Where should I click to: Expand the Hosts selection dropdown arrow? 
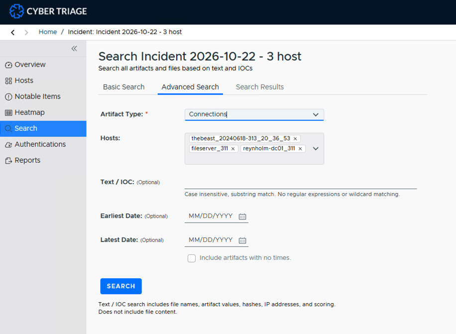tap(316, 148)
